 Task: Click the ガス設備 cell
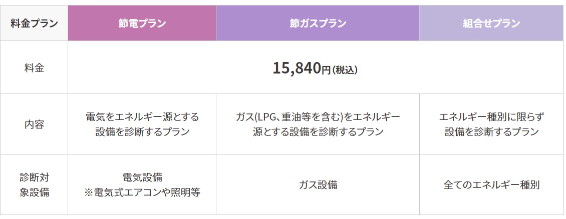click(318, 184)
